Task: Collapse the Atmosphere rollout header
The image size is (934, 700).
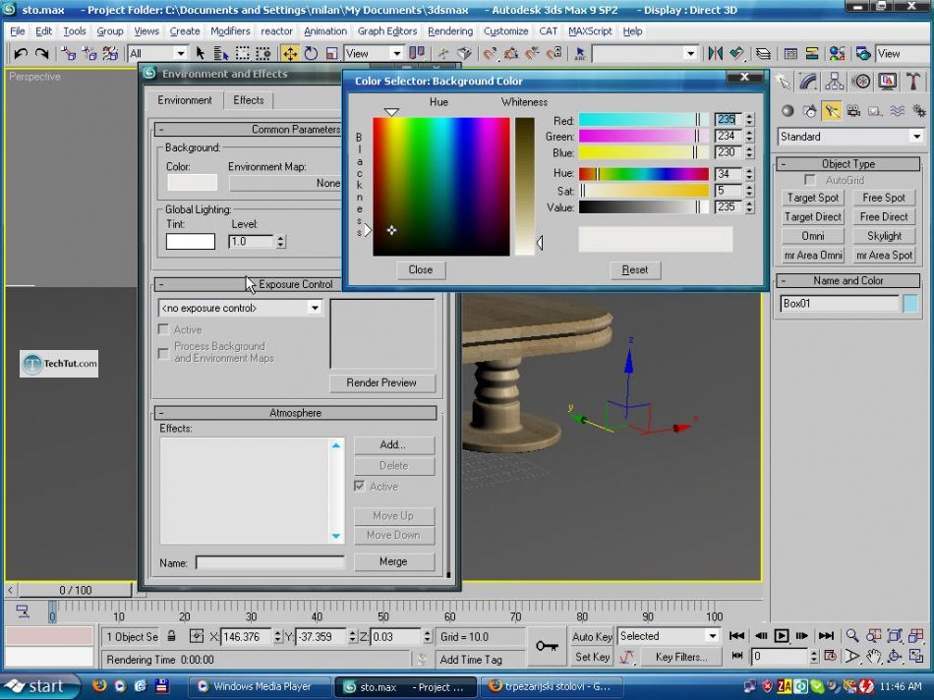Action: pos(296,413)
